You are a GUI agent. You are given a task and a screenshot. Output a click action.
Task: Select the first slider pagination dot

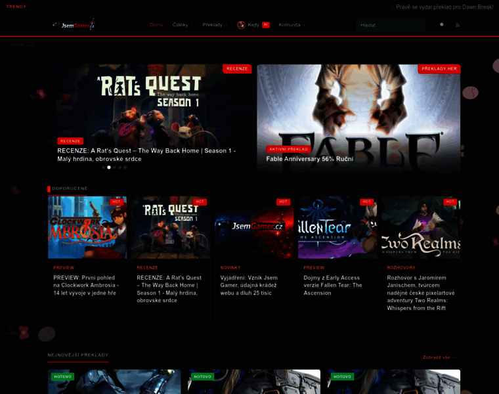[x=104, y=167]
